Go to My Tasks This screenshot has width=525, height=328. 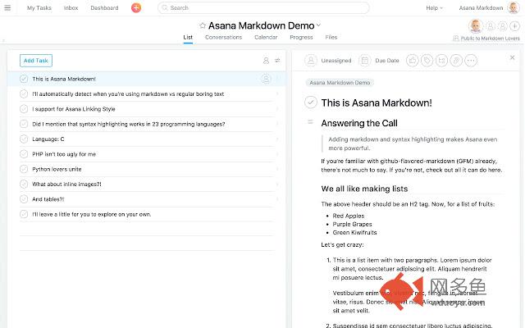point(38,7)
